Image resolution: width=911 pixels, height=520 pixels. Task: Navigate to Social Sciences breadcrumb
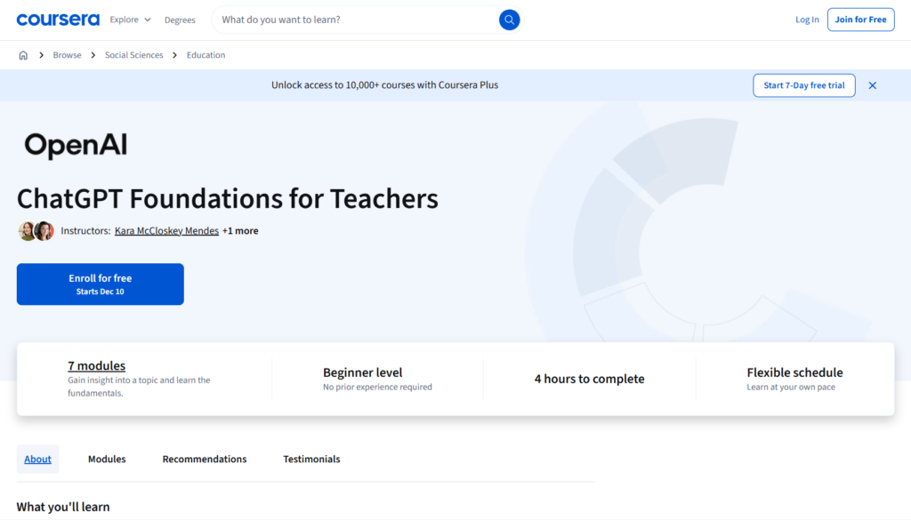point(133,55)
